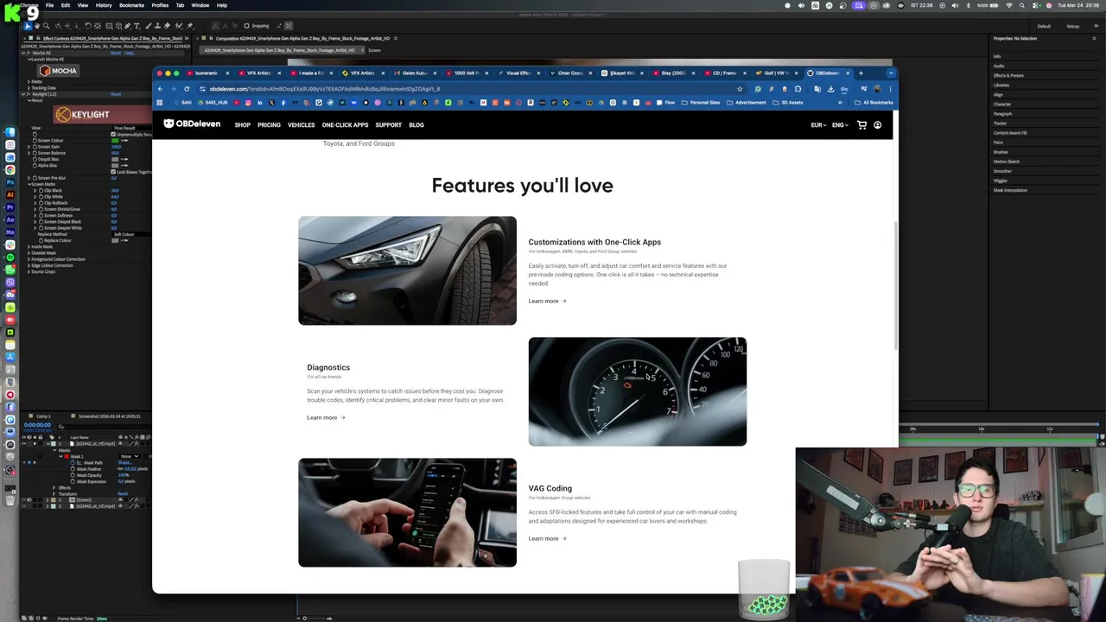
Task: Open macOS Spotlight search icon
Action: tap(1022, 5)
